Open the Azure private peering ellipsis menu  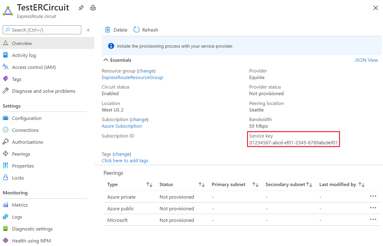click(x=373, y=197)
